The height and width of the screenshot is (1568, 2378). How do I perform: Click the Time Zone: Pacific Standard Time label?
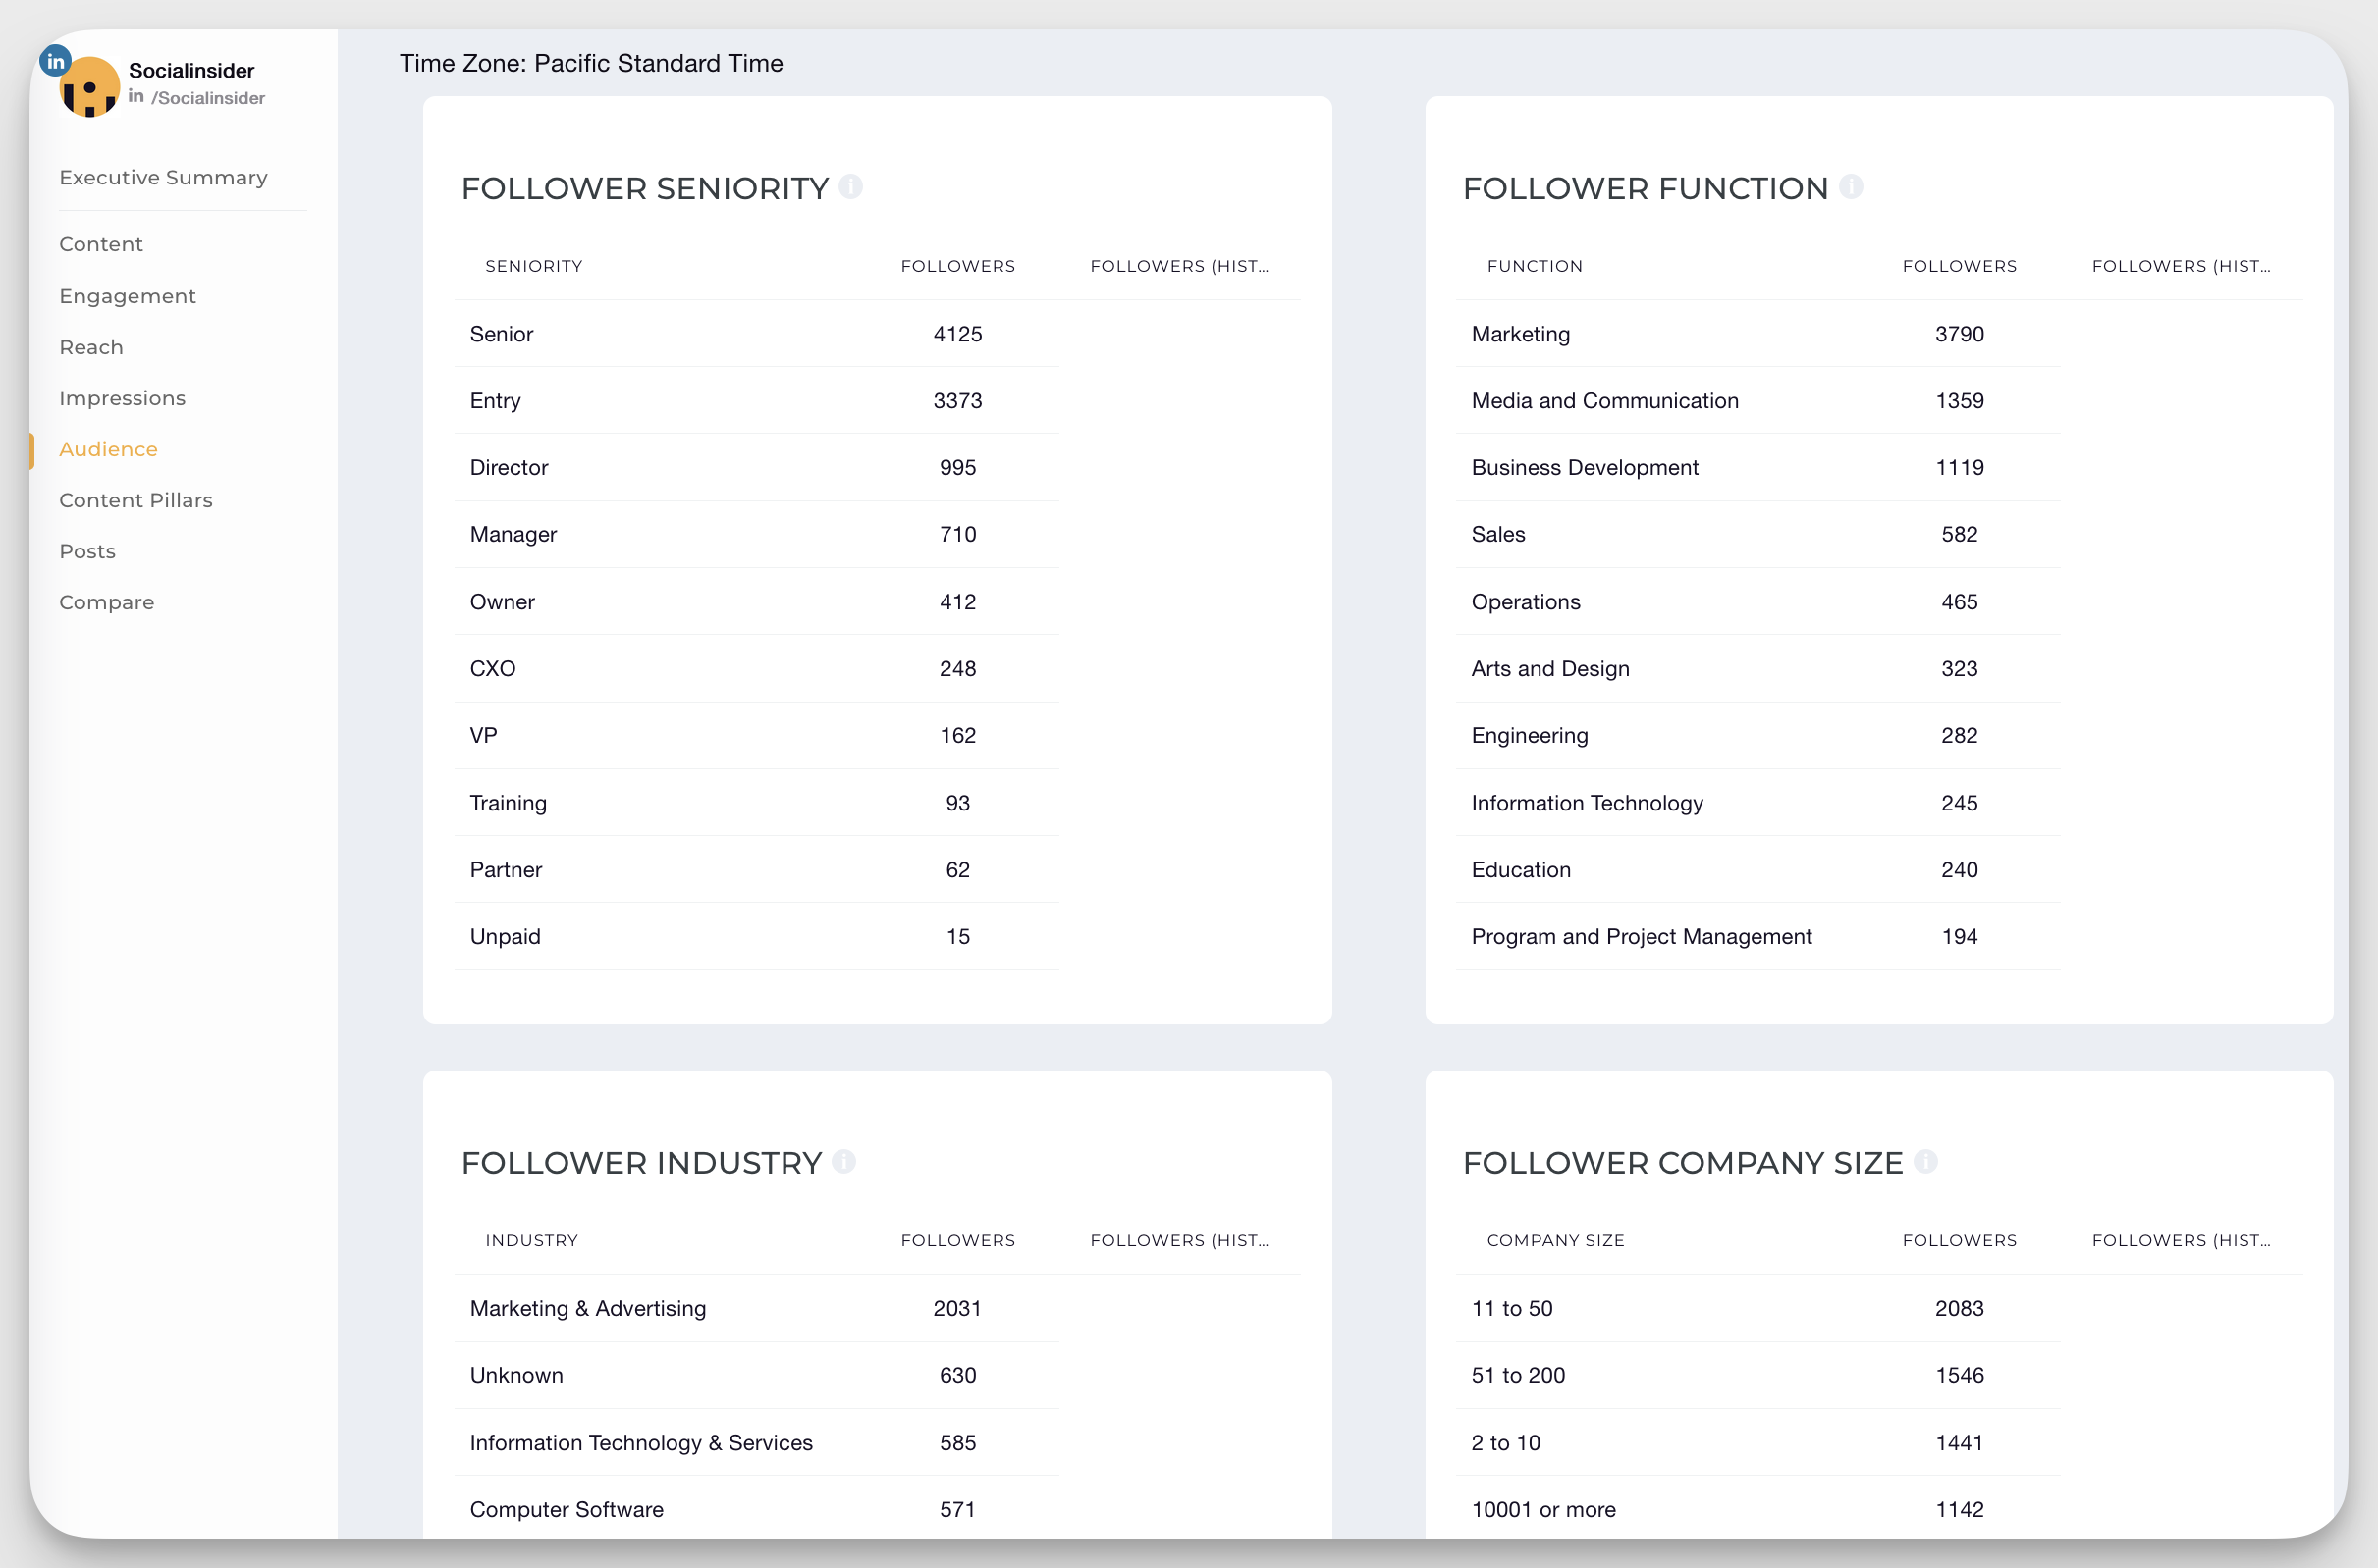pyautogui.click(x=591, y=63)
